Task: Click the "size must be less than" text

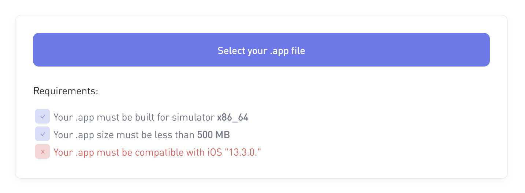Action: pos(146,135)
